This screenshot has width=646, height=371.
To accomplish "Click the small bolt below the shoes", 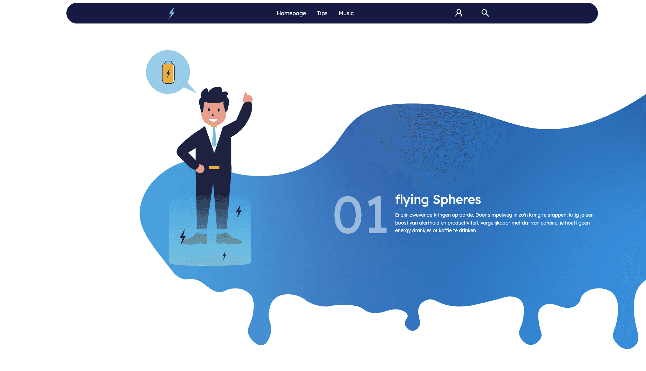I will [x=224, y=255].
